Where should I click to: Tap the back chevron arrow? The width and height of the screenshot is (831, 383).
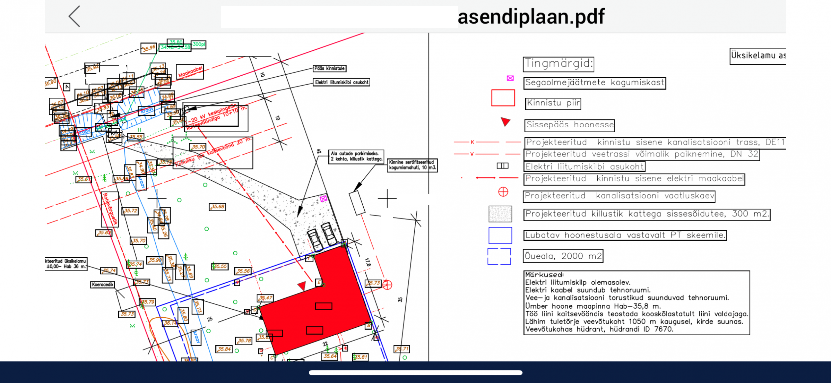(x=74, y=16)
